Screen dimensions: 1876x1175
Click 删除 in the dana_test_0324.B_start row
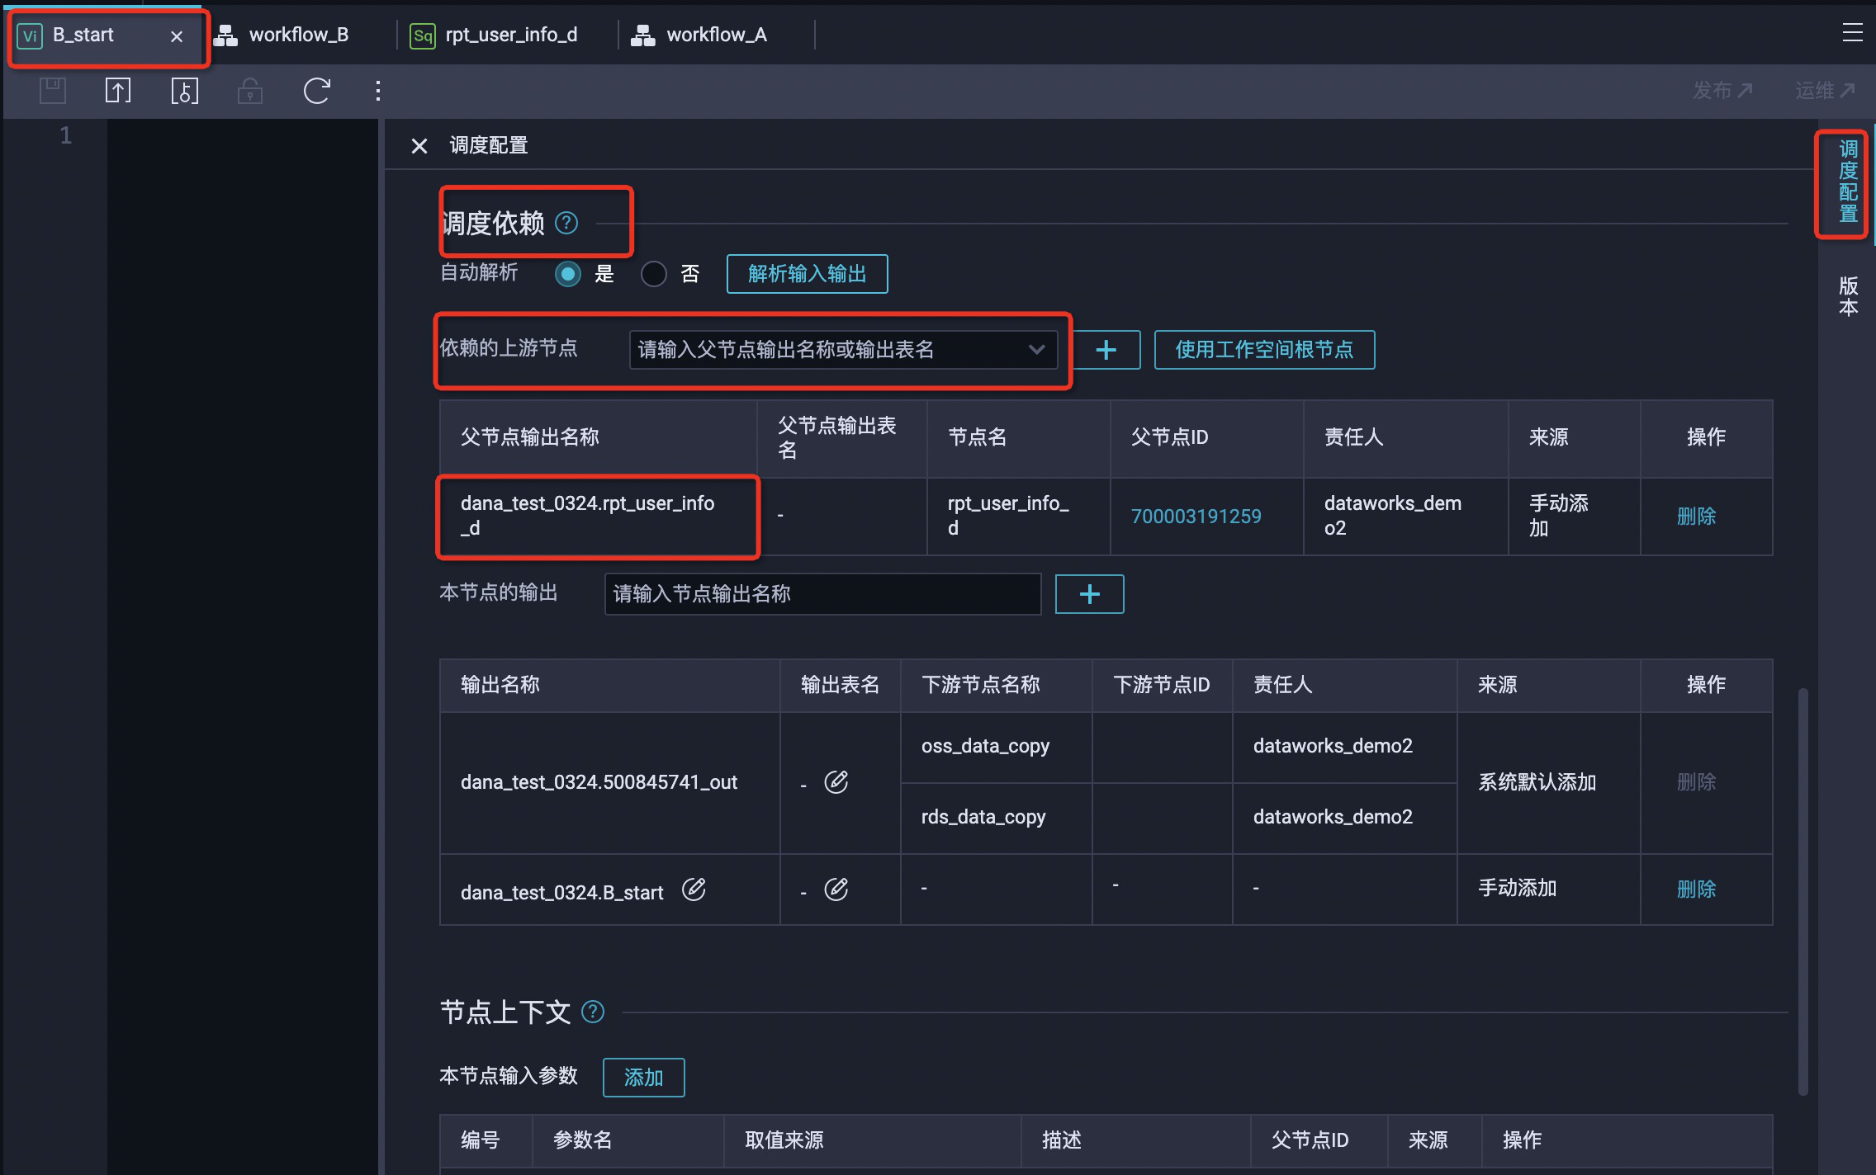(x=1697, y=889)
